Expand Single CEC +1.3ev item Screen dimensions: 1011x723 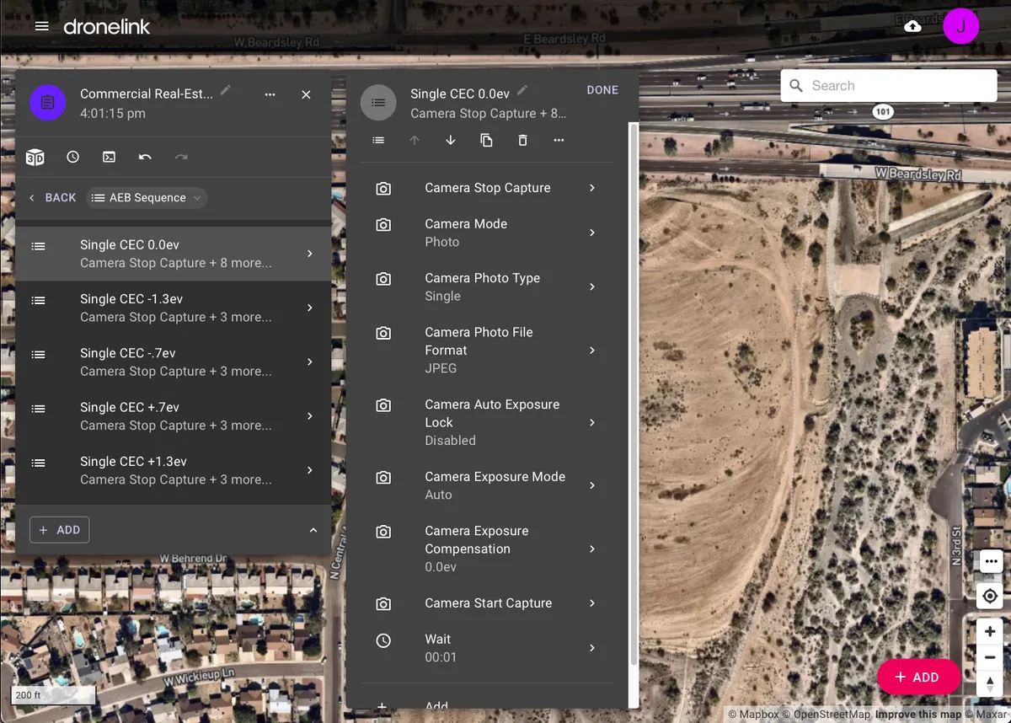174,470
